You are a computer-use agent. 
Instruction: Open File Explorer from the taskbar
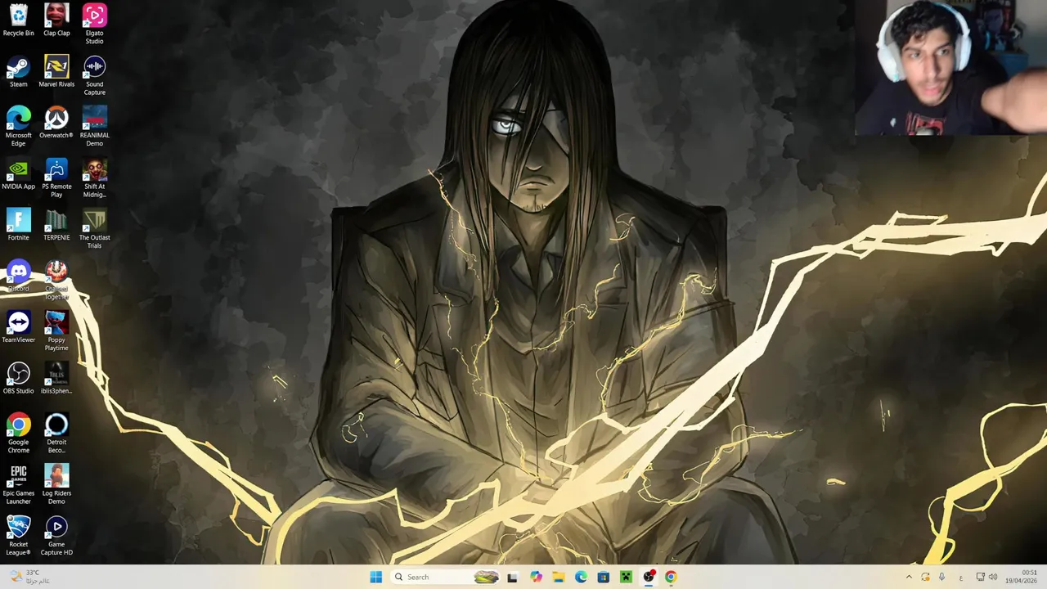point(559,577)
